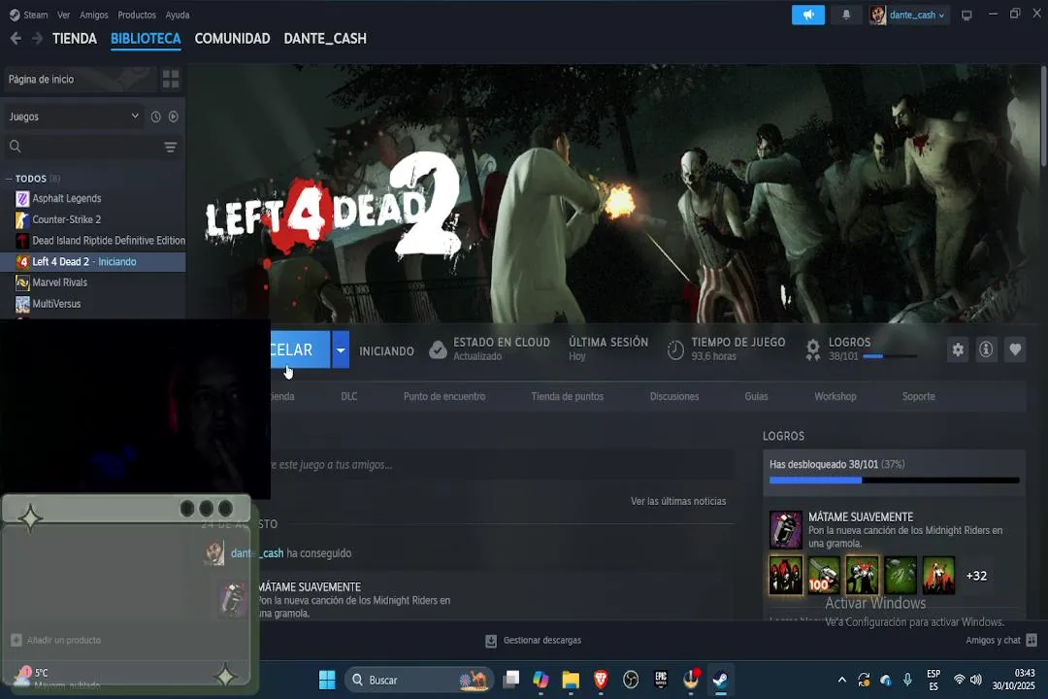Open launch options arrow next to Cancelar

click(x=341, y=349)
